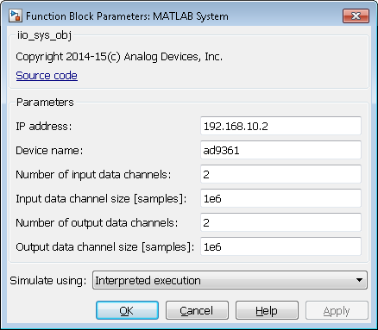This screenshot has height=330, width=378.
Task: Focus the Number of input data channels field
Action: [x=280, y=174]
